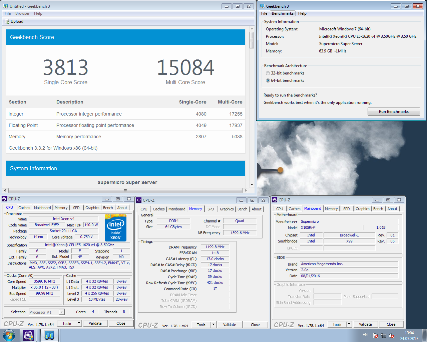The width and height of the screenshot is (427, 342).
Task: Click the Memory performance row description
Action: coord(79,137)
